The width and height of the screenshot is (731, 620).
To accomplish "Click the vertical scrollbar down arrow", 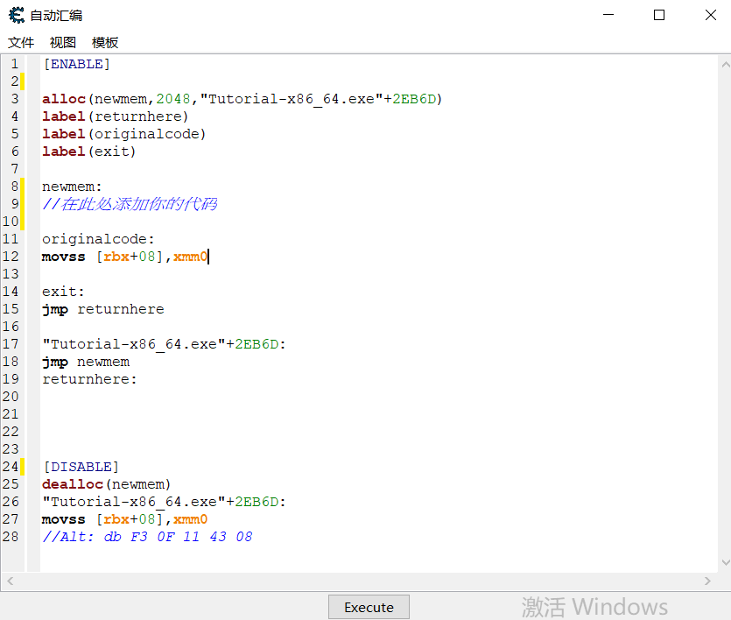I will tap(724, 563).
